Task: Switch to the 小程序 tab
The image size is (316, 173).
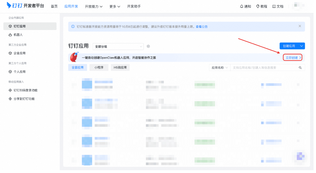Action: click(99, 68)
